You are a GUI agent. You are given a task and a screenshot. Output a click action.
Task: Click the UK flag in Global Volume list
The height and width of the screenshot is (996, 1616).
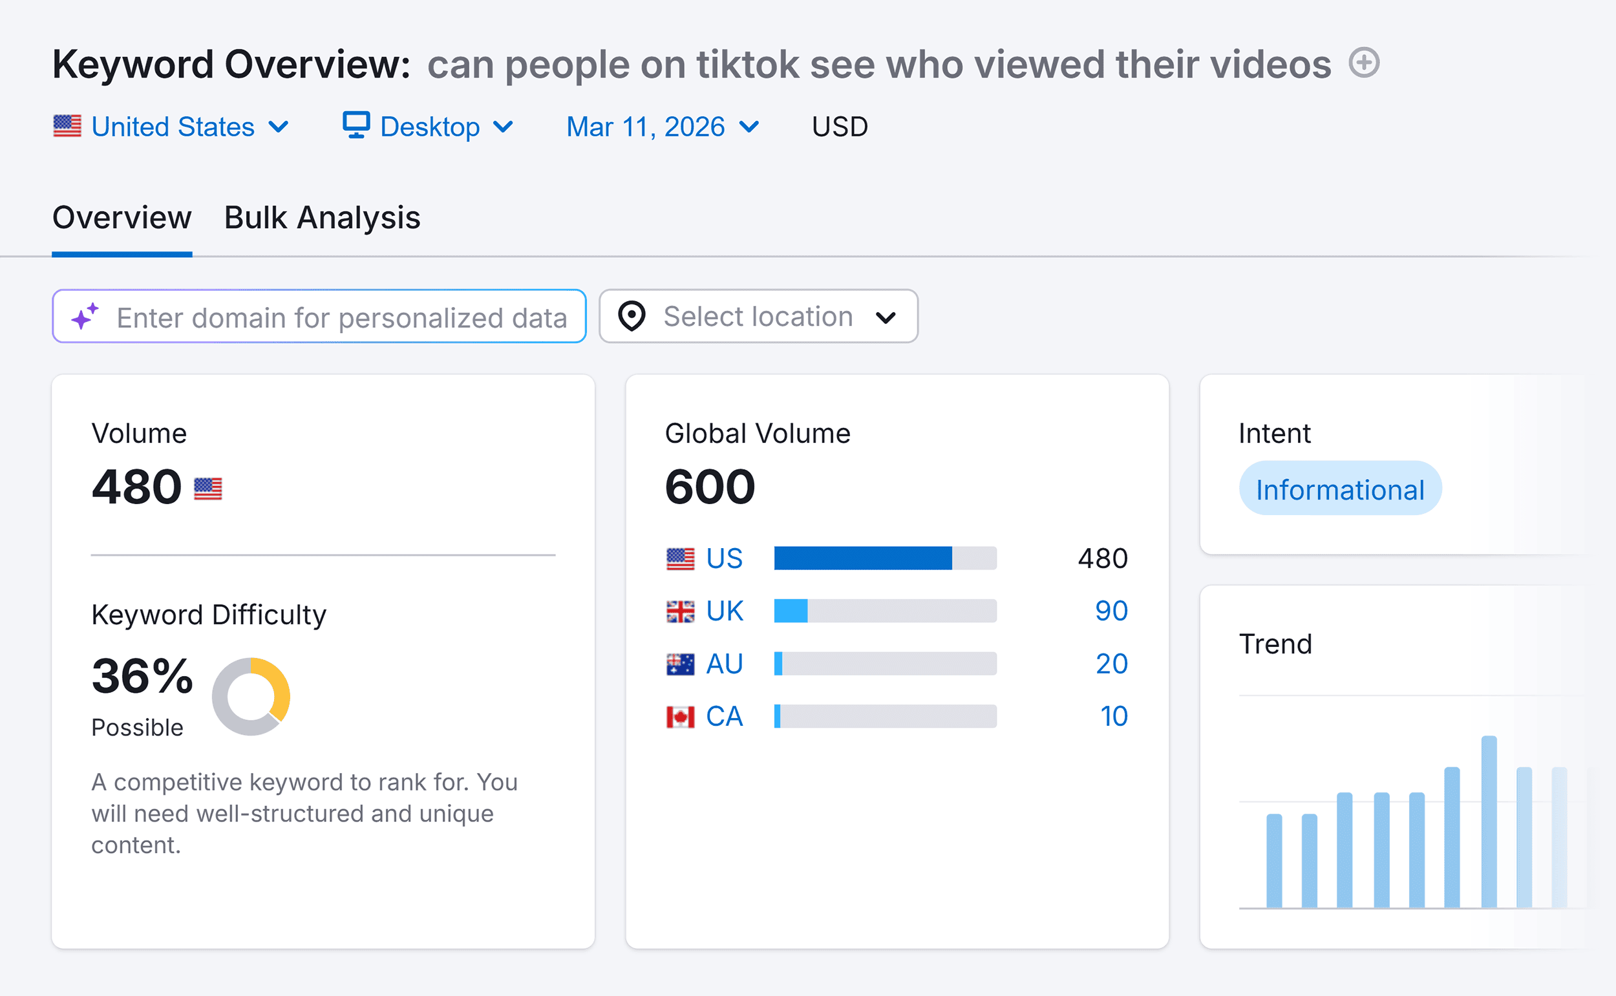tap(681, 611)
